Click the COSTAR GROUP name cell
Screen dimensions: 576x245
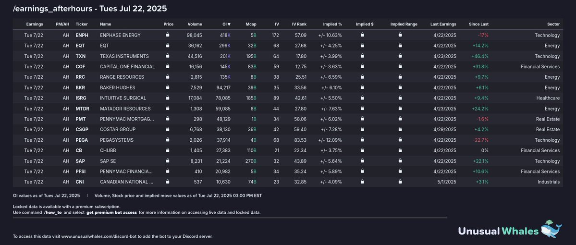[x=118, y=130]
